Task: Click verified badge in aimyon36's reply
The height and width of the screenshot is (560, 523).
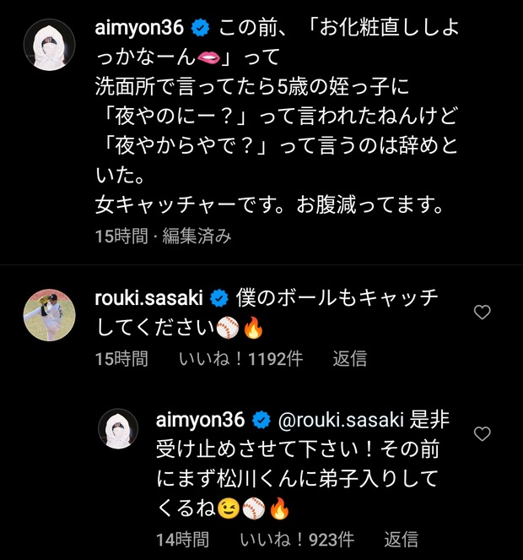Action: click(x=261, y=420)
